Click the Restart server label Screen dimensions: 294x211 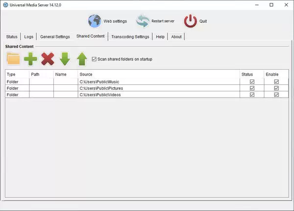point(163,21)
